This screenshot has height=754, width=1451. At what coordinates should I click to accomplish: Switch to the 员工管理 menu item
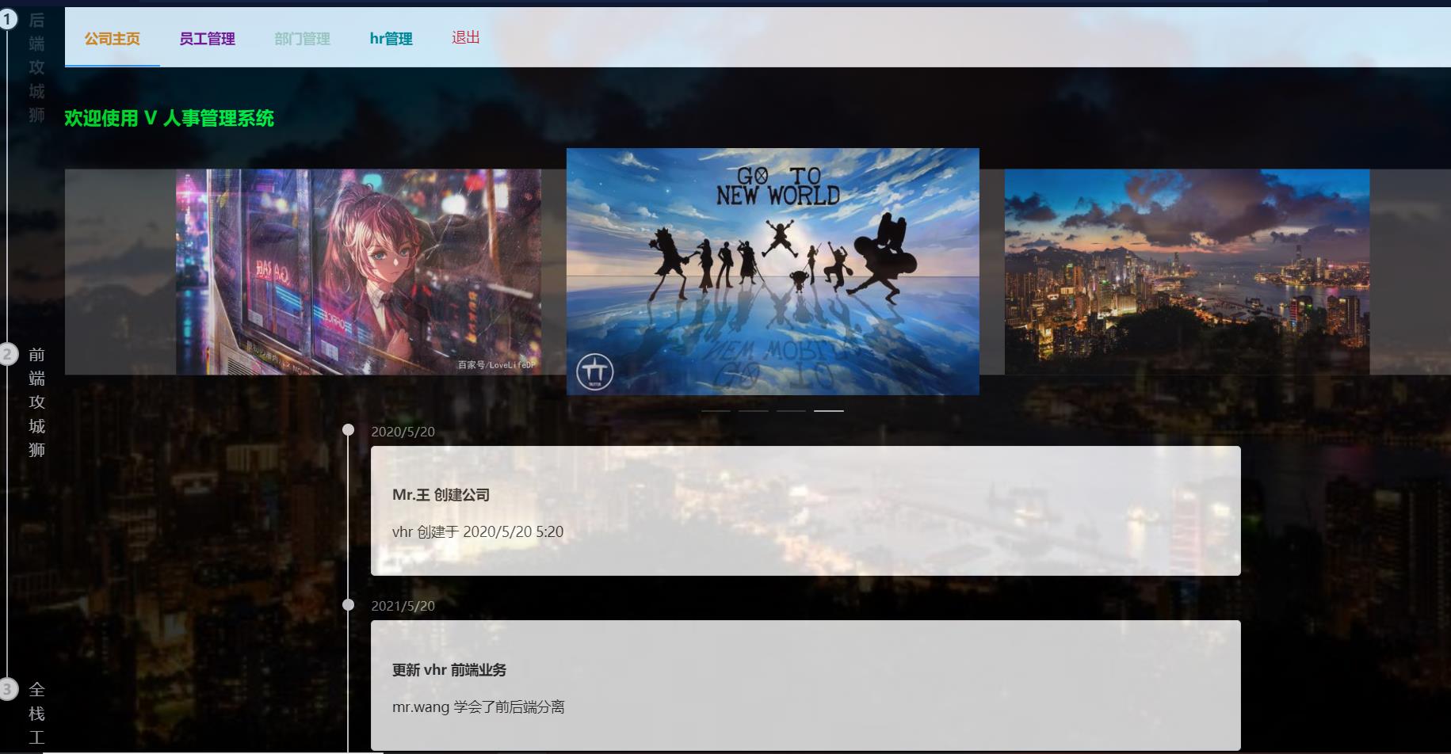[207, 38]
